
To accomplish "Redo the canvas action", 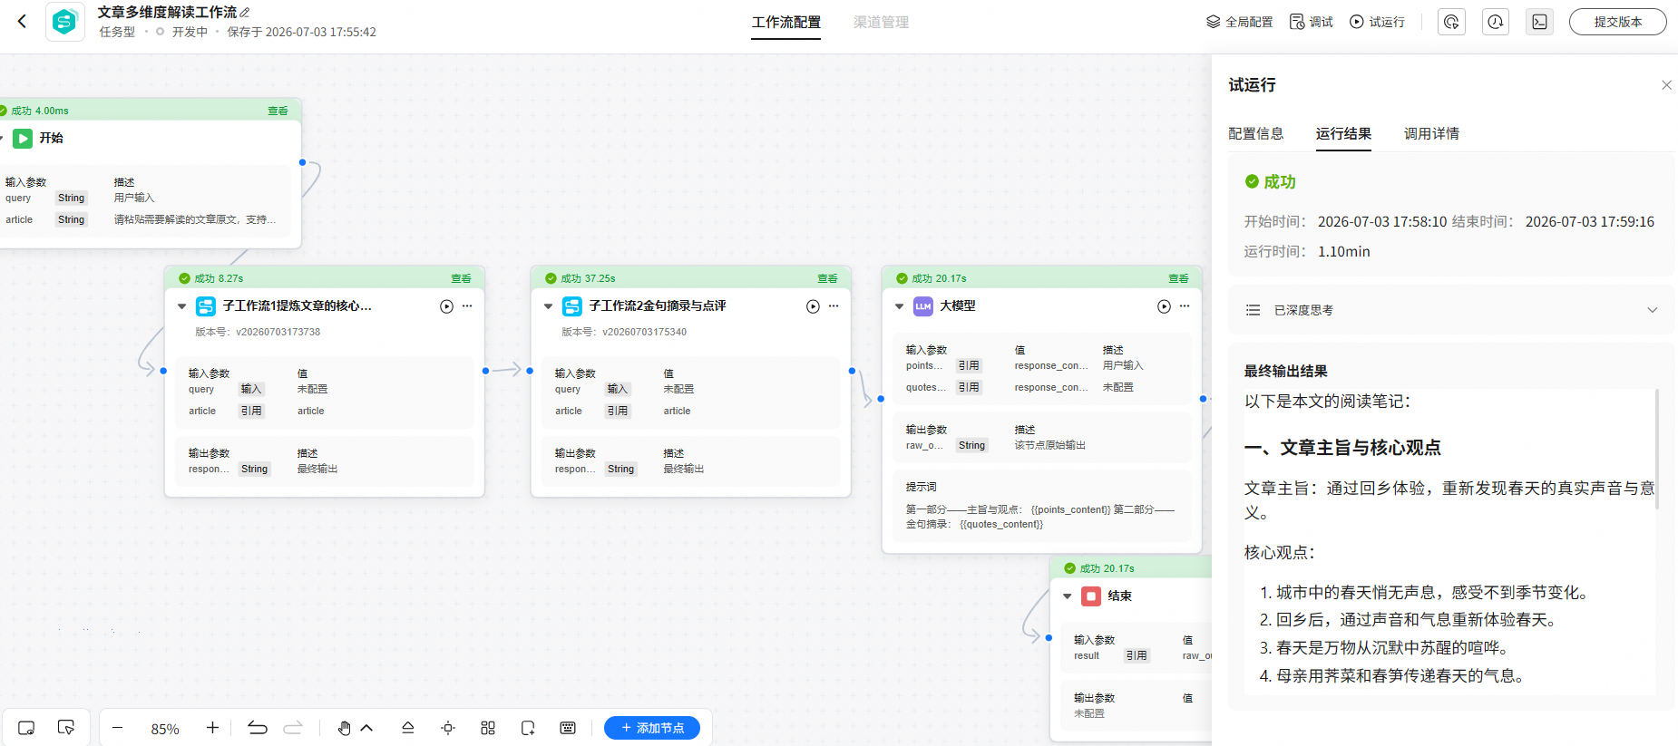I will 293,728.
